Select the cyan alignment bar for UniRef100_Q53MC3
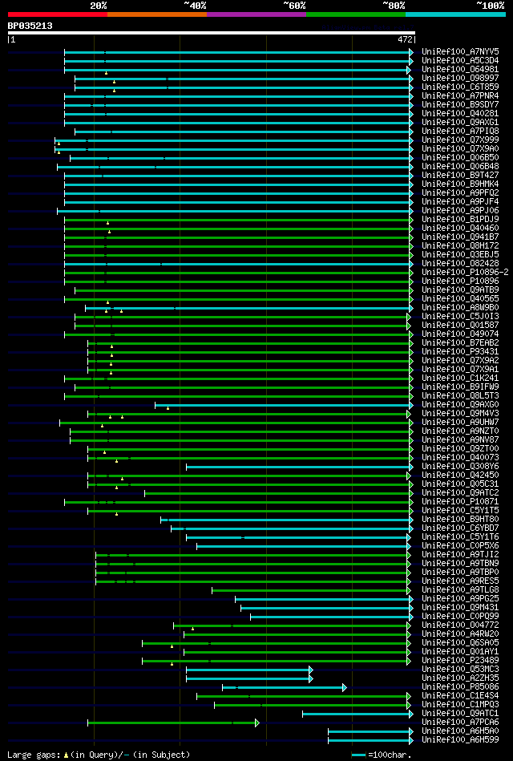Image resolution: width=513 pixels, height=761 pixels. [249, 669]
